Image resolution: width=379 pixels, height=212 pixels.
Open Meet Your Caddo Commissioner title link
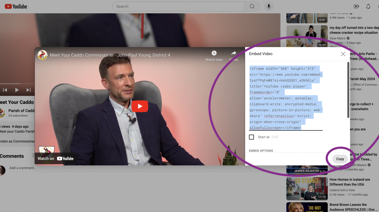(110, 55)
